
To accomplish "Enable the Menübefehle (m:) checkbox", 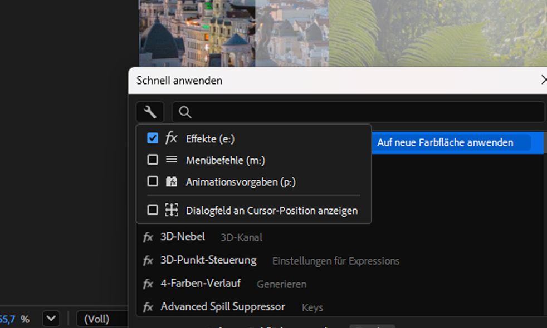I will tap(153, 160).
